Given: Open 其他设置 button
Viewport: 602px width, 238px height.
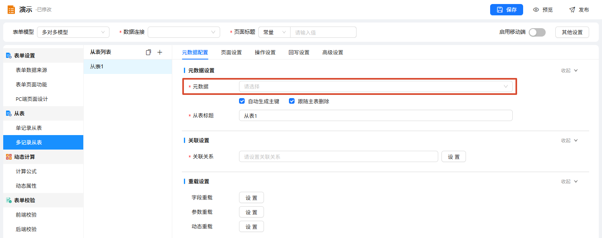Looking at the screenshot, I should pyautogui.click(x=572, y=32).
